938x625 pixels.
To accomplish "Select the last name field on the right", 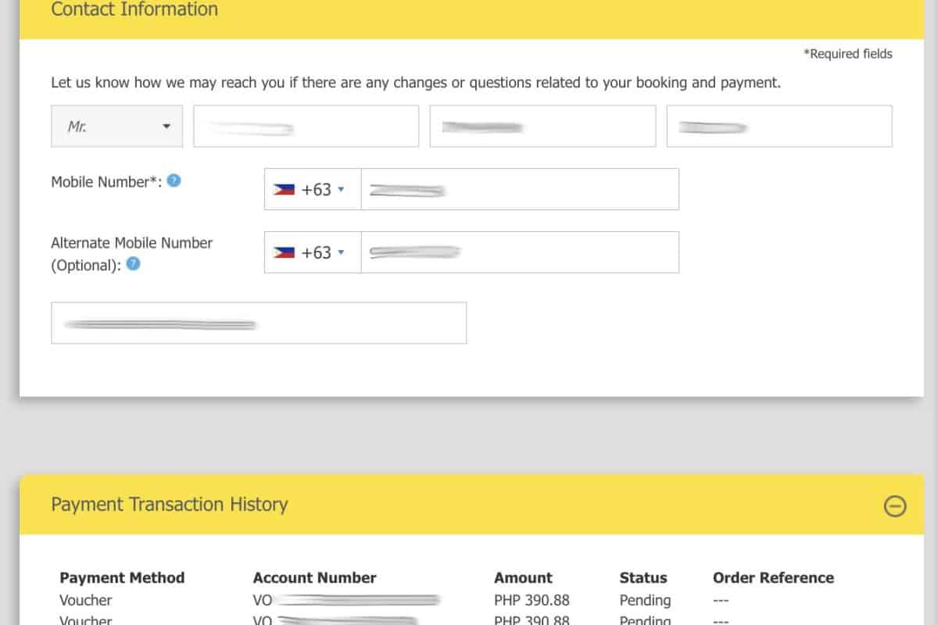I will pos(779,127).
